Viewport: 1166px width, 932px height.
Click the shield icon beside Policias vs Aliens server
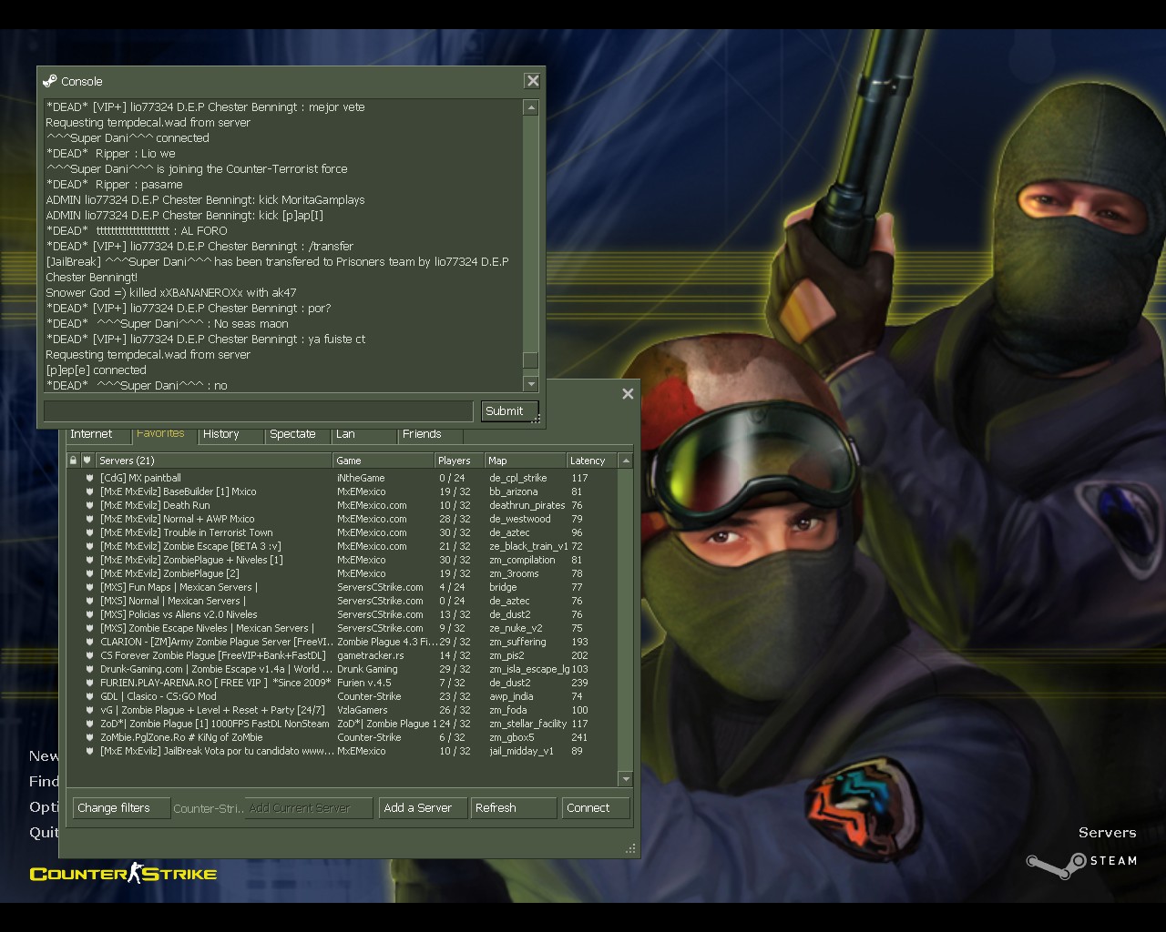[x=90, y=614]
